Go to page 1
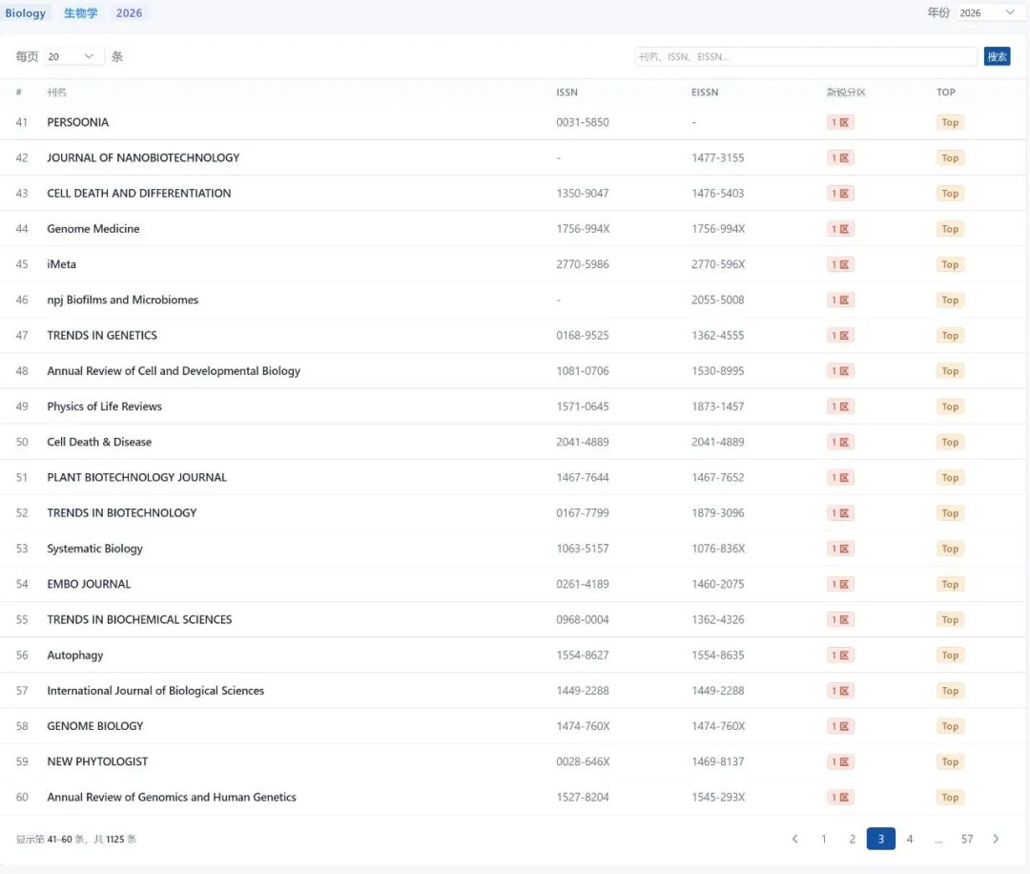The image size is (1030, 874). click(824, 839)
